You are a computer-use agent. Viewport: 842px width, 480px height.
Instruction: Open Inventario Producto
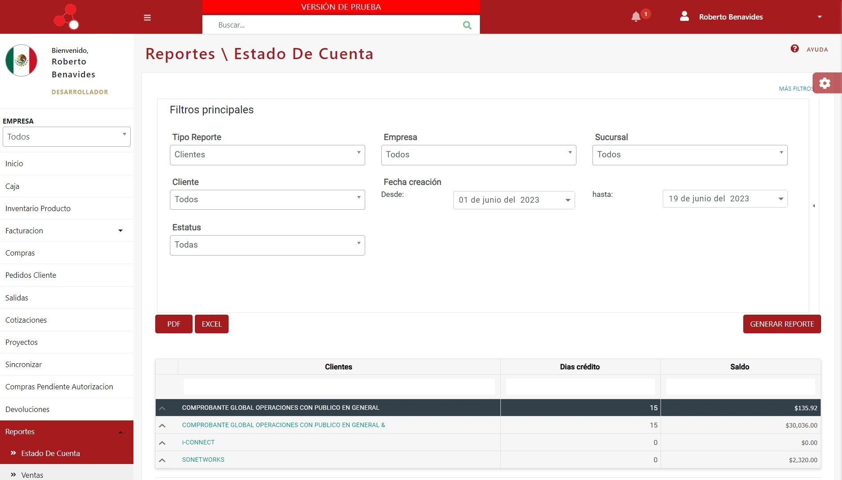coord(67,208)
